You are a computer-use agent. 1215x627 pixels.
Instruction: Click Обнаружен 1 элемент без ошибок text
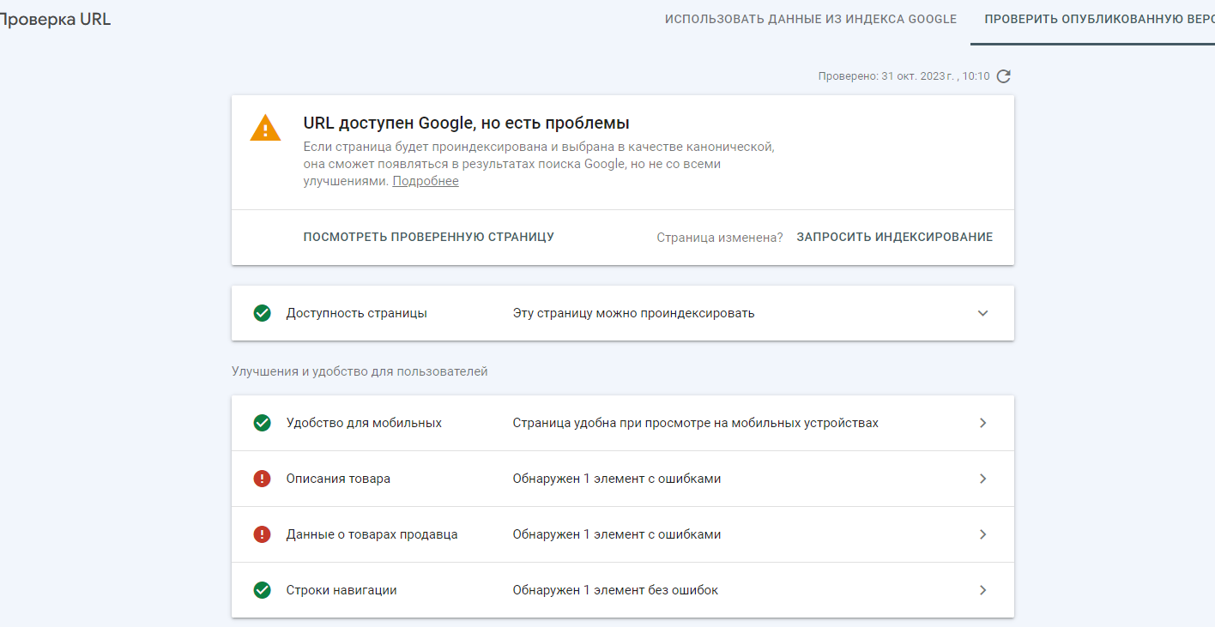[616, 590]
